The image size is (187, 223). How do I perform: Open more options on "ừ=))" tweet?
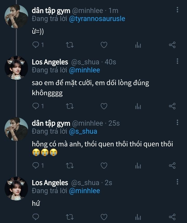[177, 10]
